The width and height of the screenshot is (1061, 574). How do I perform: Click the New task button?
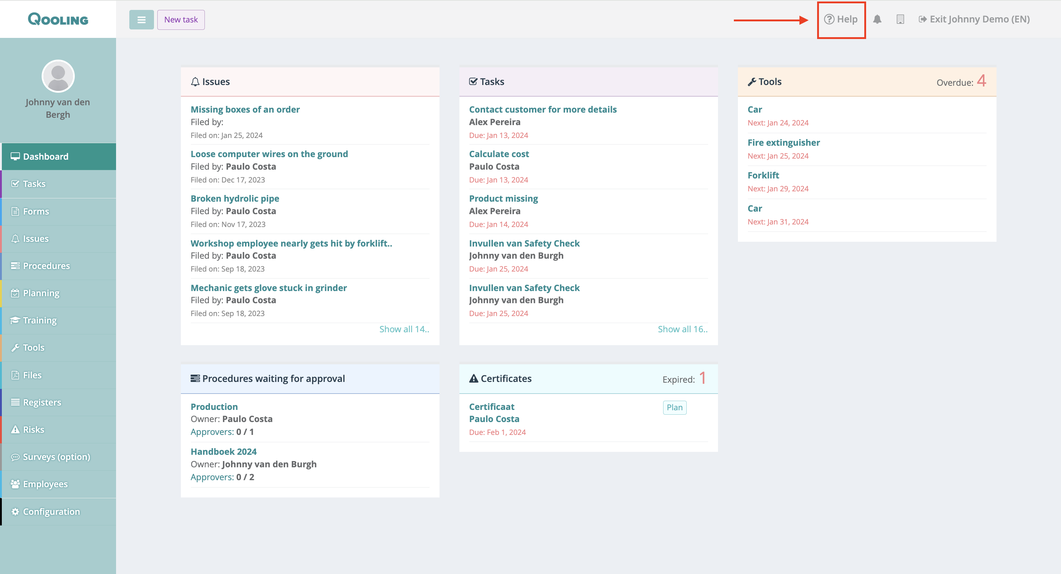click(181, 20)
